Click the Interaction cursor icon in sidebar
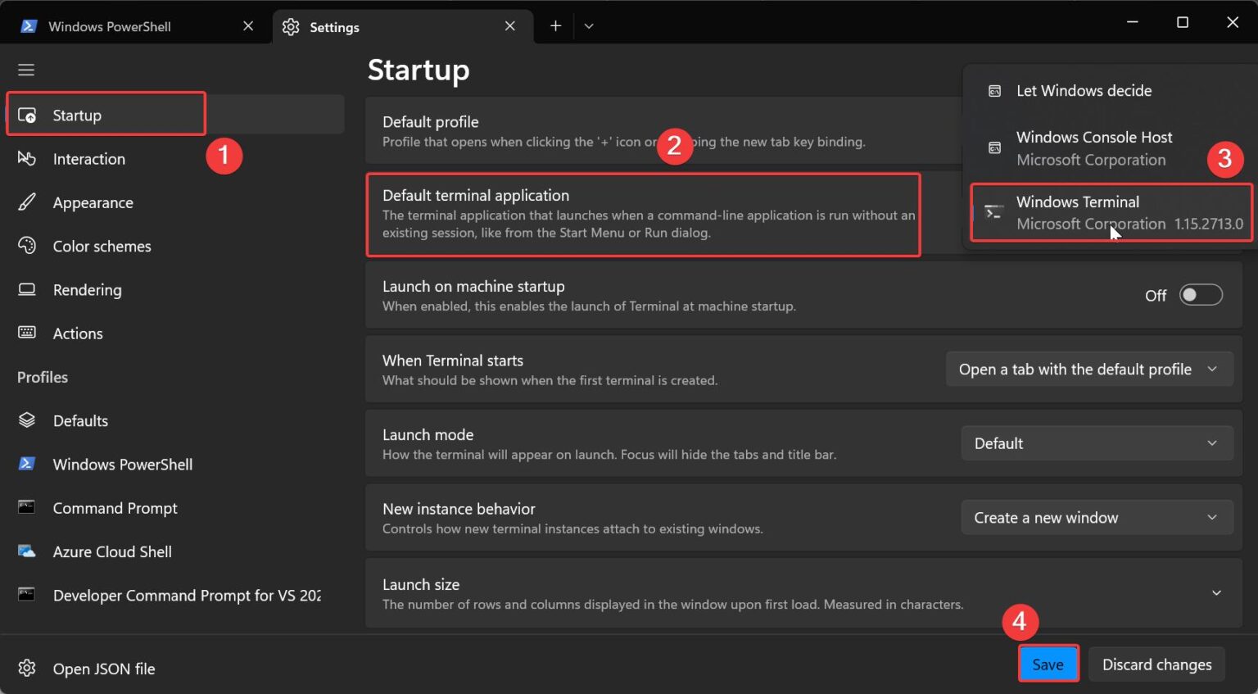Image resolution: width=1258 pixels, height=694 pixels. (27, 158)
